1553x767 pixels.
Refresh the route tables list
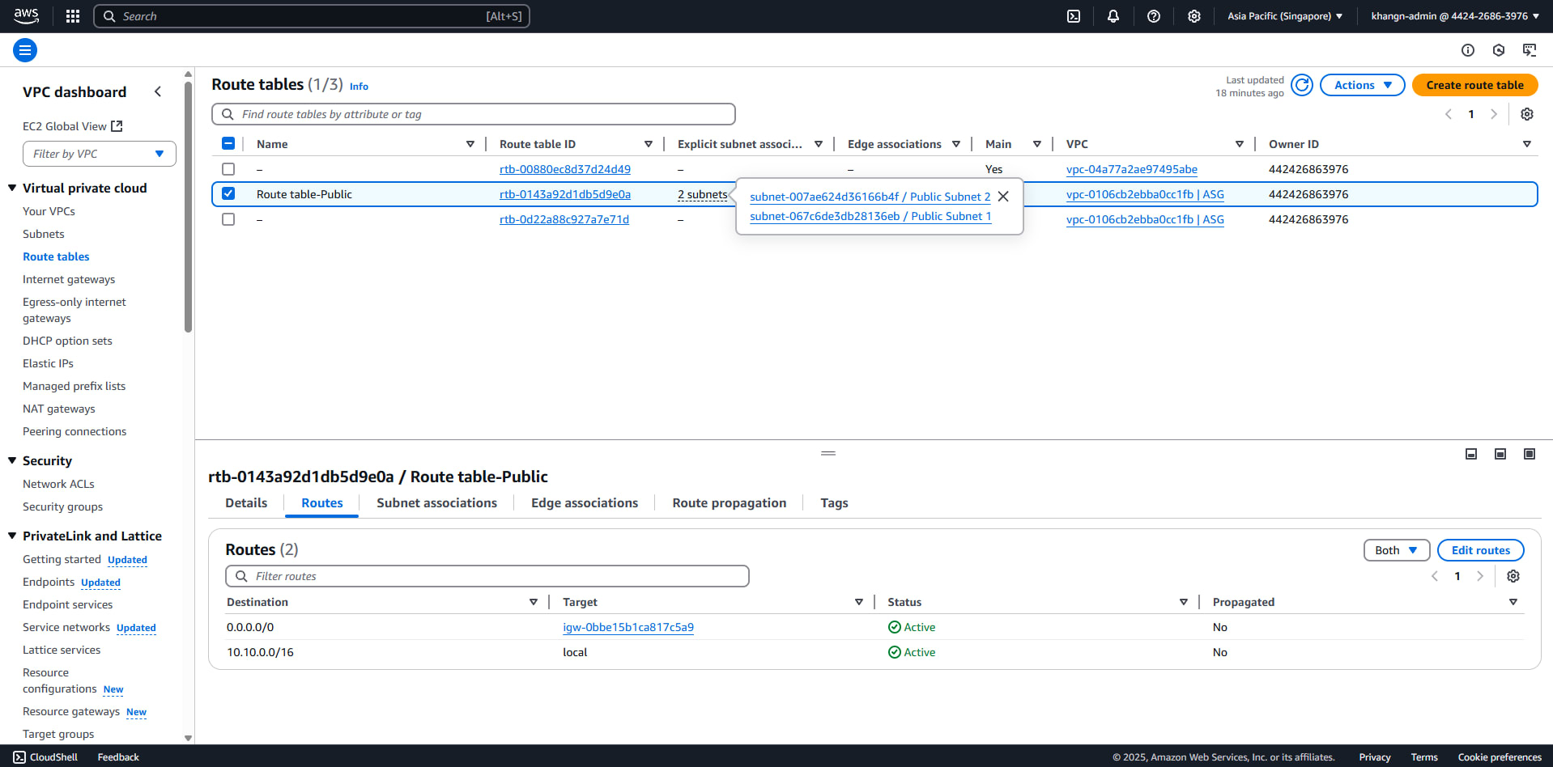point(1302,85)
